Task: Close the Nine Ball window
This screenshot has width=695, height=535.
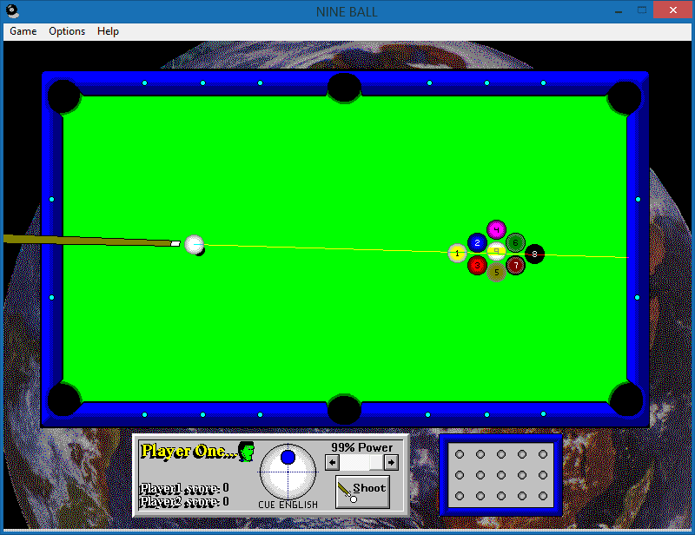Action: [672, 10]
